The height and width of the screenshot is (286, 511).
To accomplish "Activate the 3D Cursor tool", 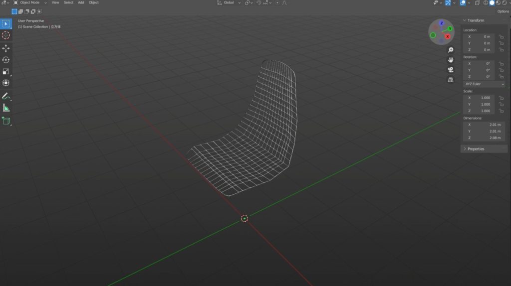I will 6,35.
